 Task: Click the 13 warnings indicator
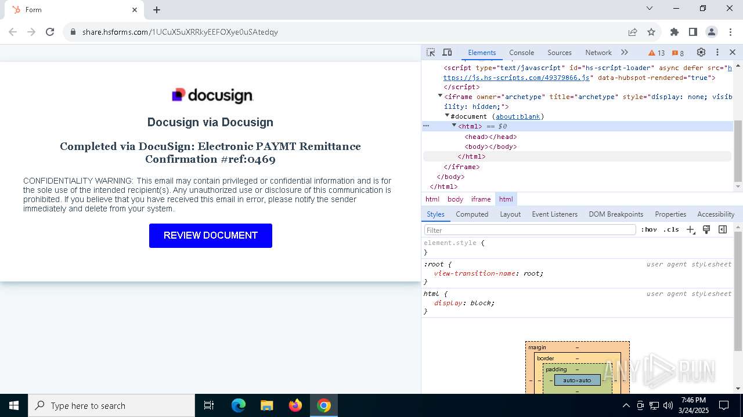point(657,53)
